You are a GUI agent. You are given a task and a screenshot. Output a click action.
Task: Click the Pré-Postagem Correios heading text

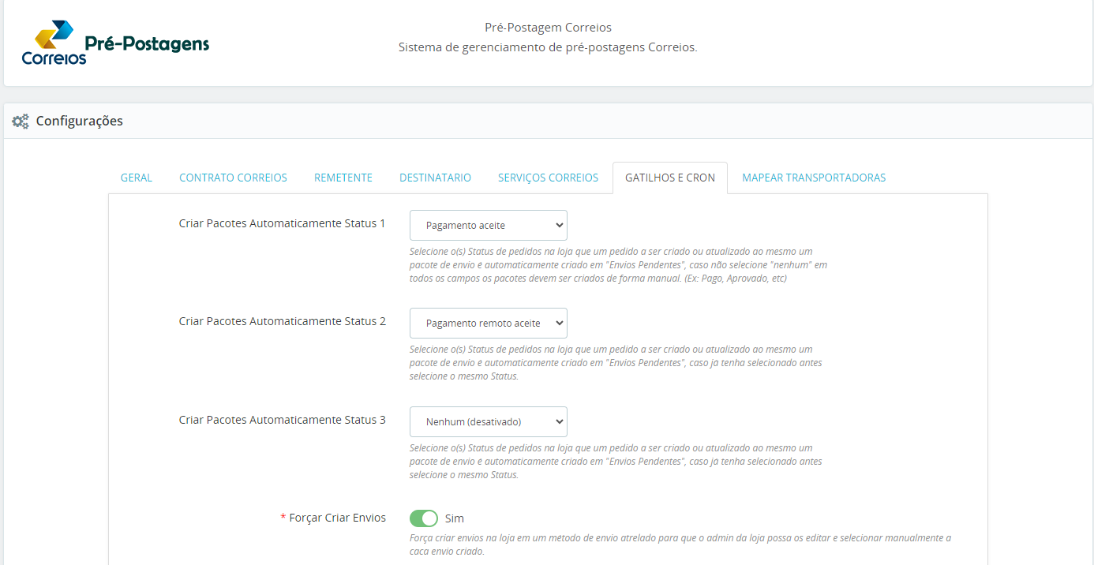tap(548, 28)
